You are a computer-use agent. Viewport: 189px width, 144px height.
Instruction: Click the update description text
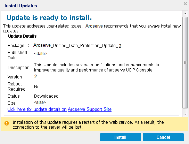(97, 67)
